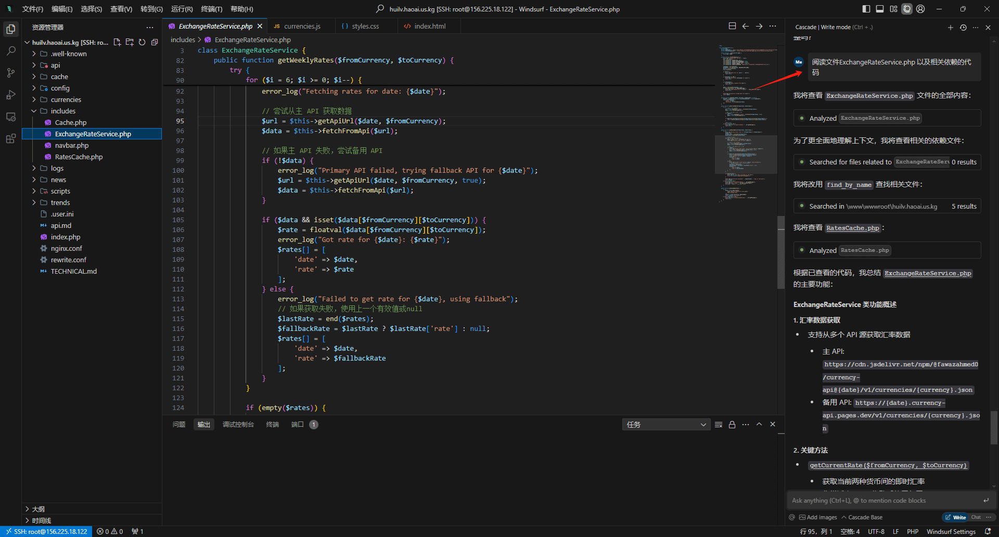This screenshot has height=537, width=999.
Task: Open customize layout icon in title bar
Action: 893,9
